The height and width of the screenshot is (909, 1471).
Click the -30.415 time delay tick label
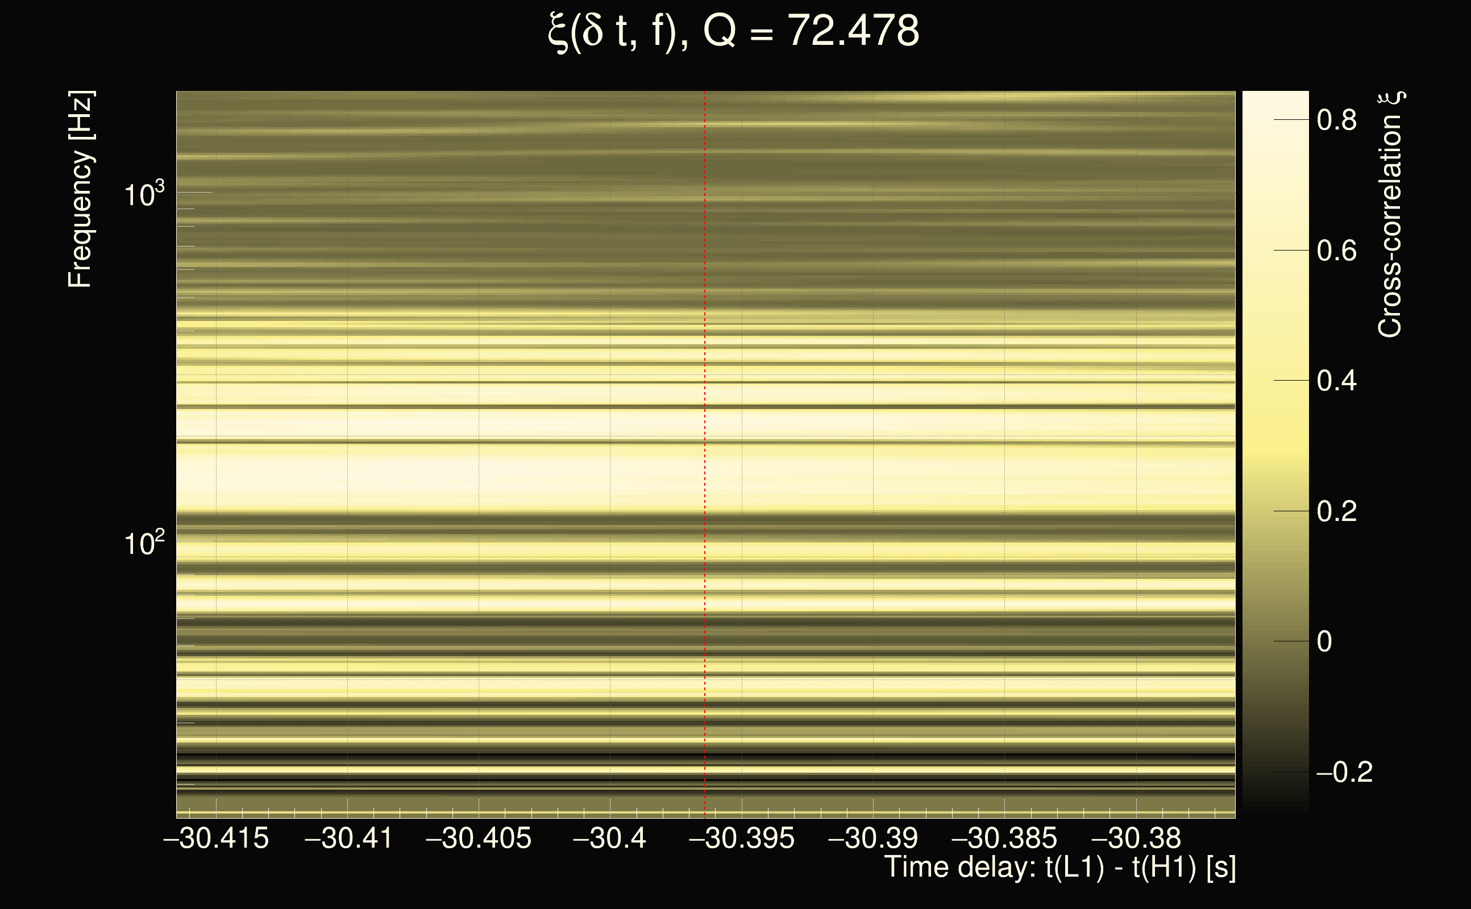click(216, 838)
